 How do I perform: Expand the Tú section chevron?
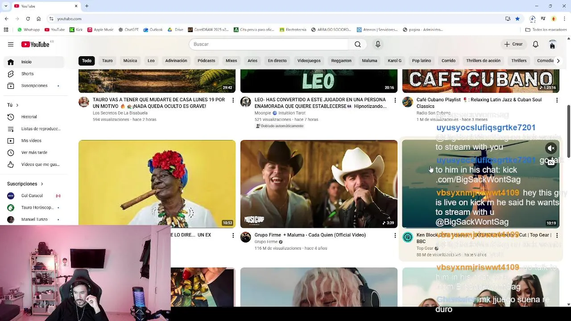click(17, 105)
